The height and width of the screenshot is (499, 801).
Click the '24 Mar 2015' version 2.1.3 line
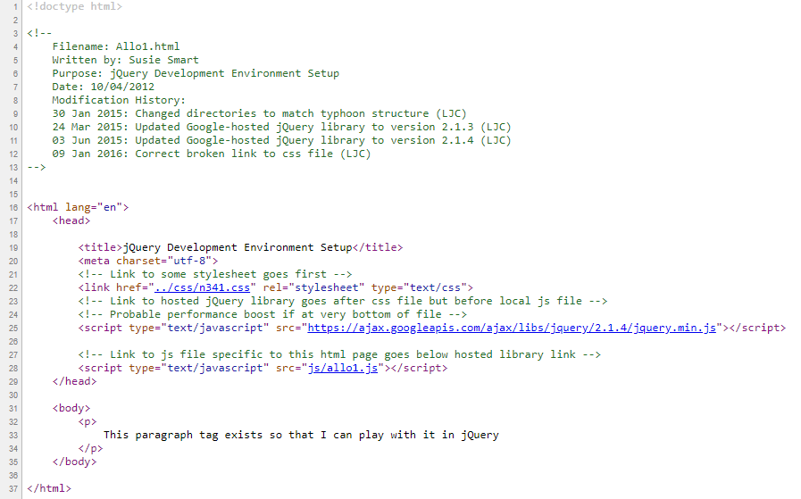point(281,127)
